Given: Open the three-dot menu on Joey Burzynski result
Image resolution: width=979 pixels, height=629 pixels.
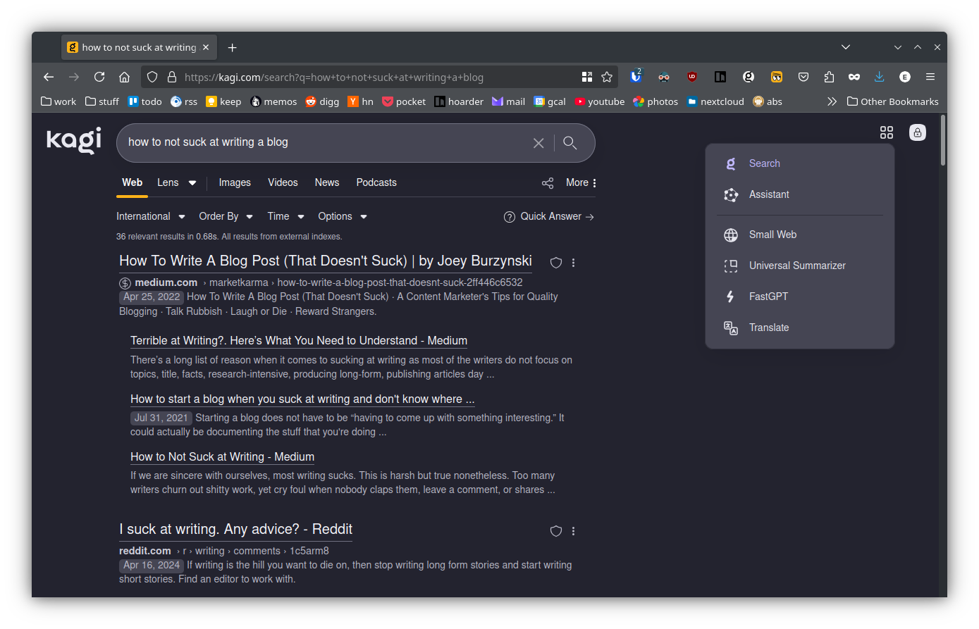Looking at the screenshot, I should coord(573,263).
